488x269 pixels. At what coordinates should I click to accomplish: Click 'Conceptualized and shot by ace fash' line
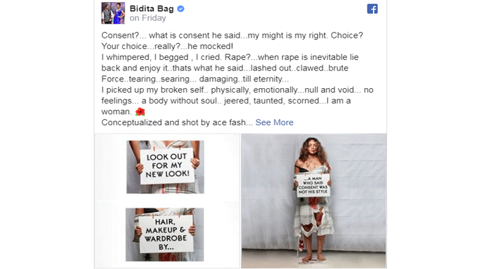coord(177,122)
